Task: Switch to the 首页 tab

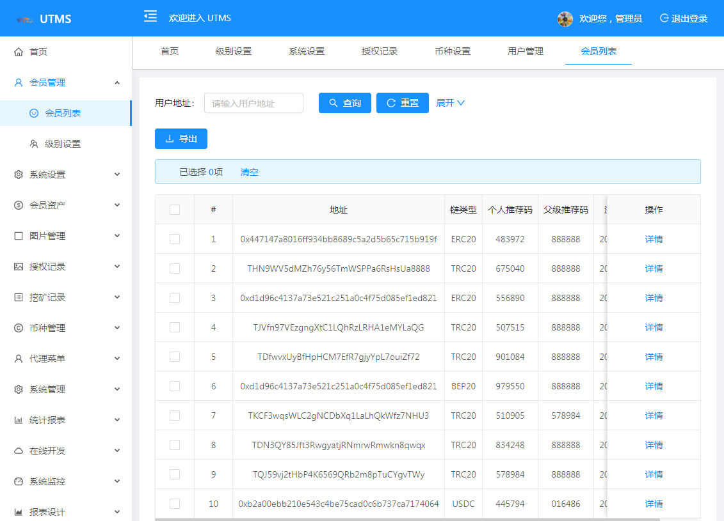Action: click(x=170, y=51)
